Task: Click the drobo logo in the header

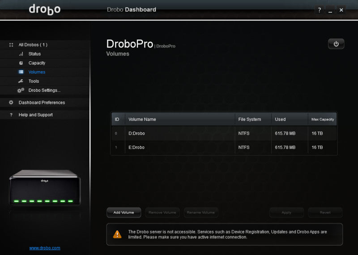Action: (x=45, y=10)
